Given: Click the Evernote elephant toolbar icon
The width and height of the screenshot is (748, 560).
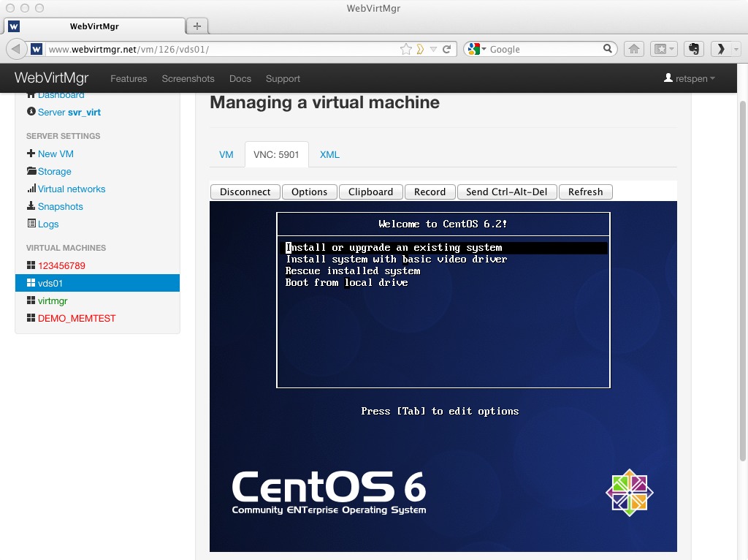Looking at the screenshot, I should [694, 49].
